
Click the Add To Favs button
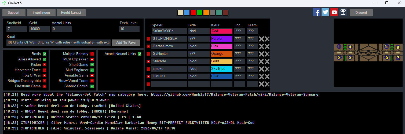coord(126,43)
